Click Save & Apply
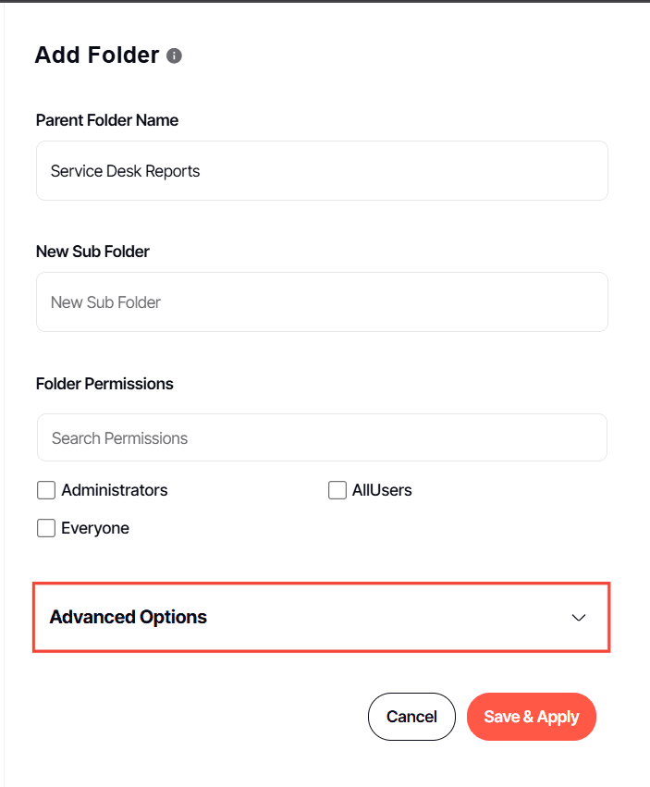This screenshot has width=650, height=787. pyautogui.click(x=532, y=717)
